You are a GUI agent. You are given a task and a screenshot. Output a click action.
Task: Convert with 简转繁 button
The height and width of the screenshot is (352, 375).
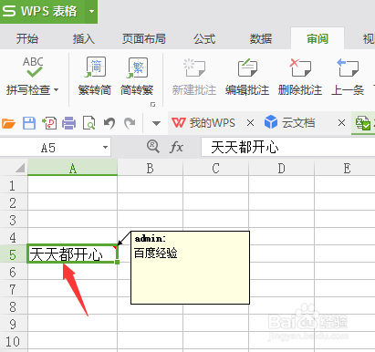[x=137, y=76]
